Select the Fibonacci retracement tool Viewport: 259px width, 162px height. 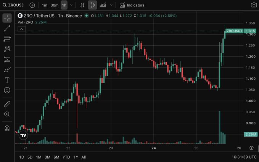click(x=7, y=39)
